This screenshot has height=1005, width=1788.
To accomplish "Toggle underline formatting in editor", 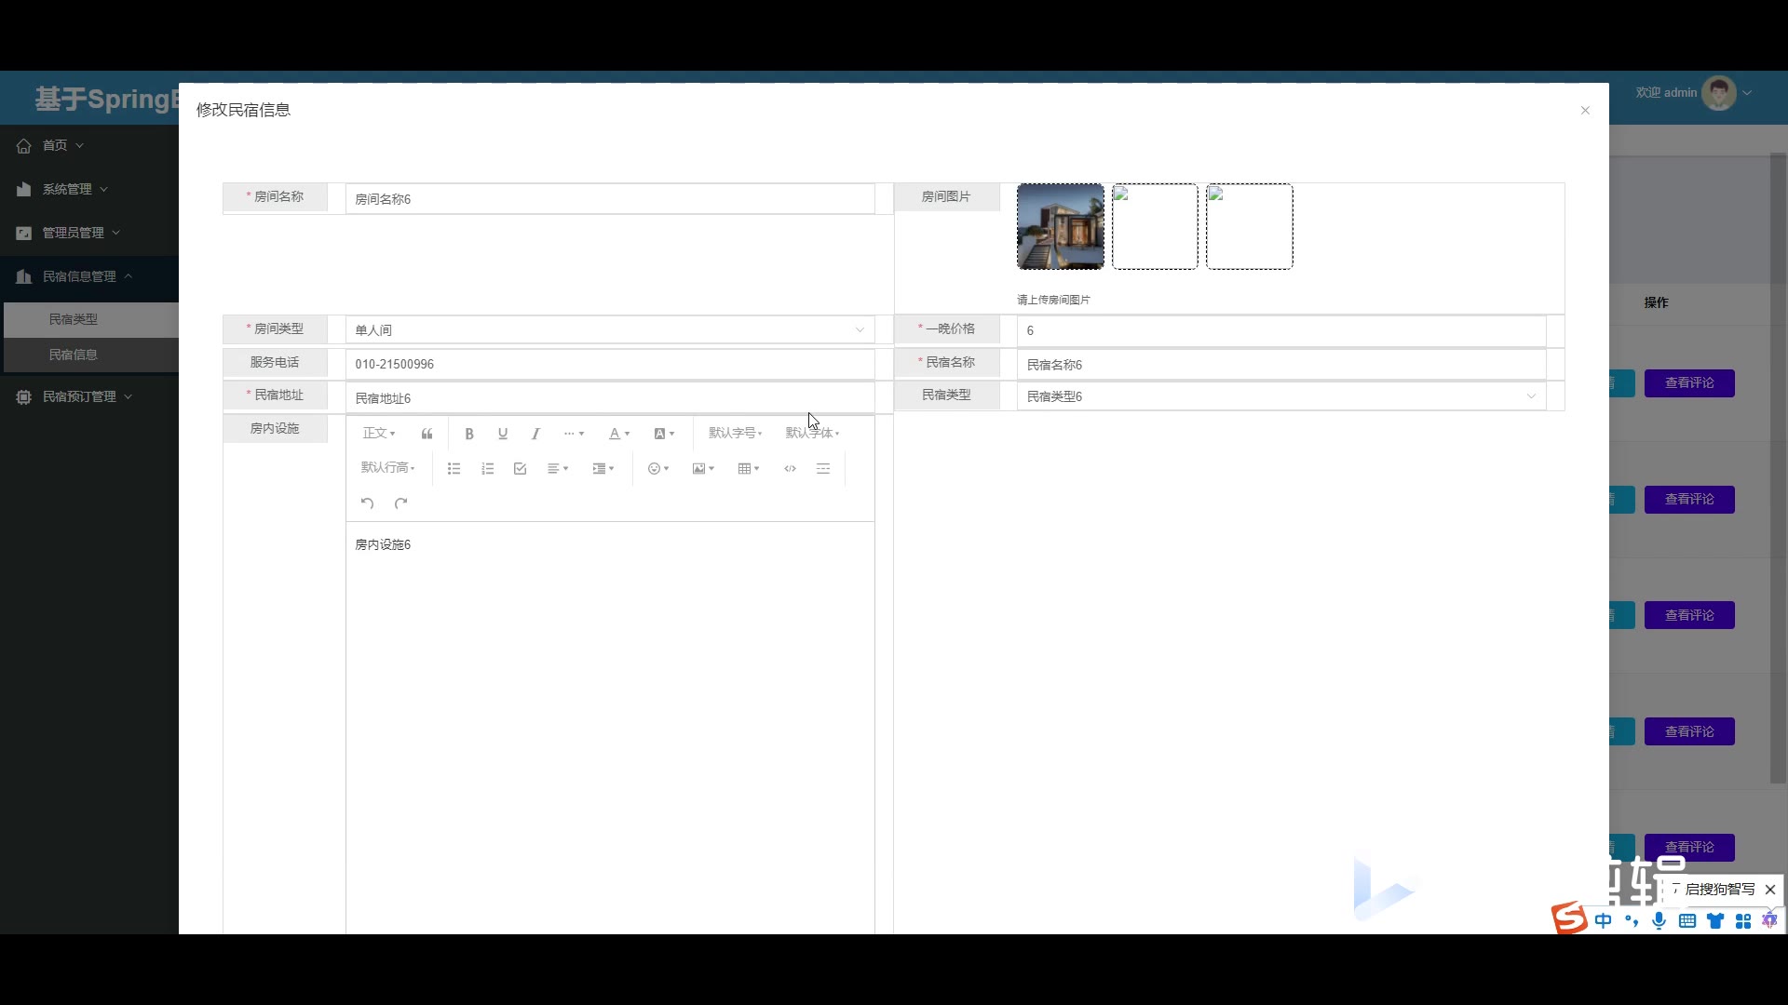I will [x=503, y=434].
